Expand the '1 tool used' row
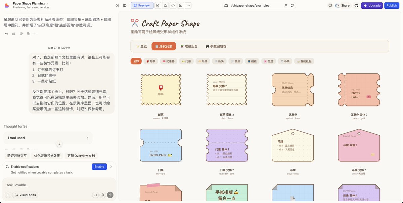This screenshot has height=203, width=403. tap(48, 138)
